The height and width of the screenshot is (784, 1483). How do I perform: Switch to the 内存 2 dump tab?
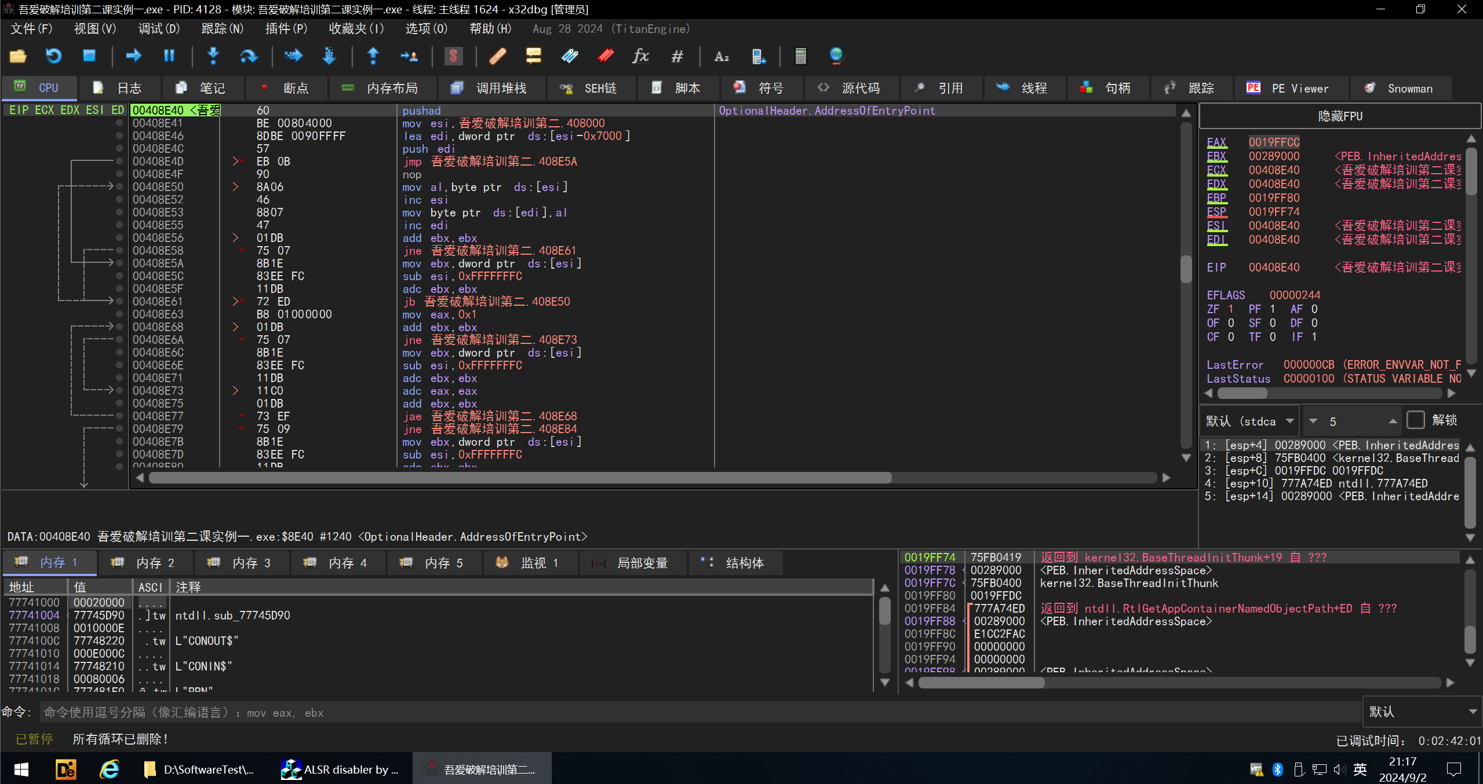point(144,563)
